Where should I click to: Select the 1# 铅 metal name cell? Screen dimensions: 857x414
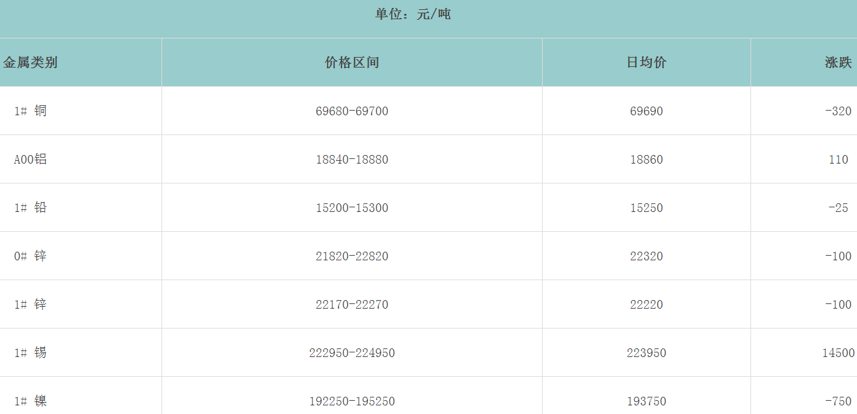tap(30, 208)
